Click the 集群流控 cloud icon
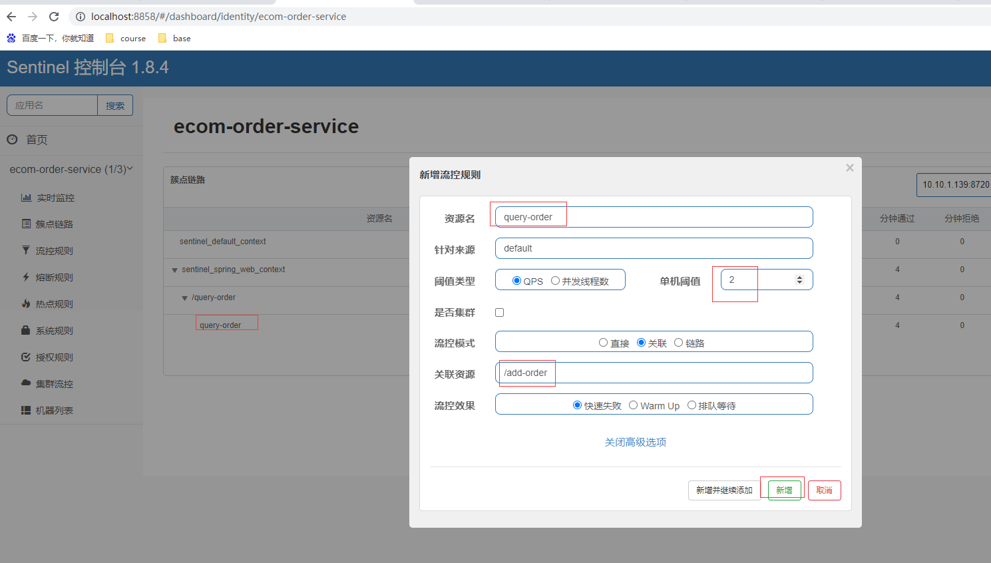Screen dimensions: 991x563 tap(26, 383)
